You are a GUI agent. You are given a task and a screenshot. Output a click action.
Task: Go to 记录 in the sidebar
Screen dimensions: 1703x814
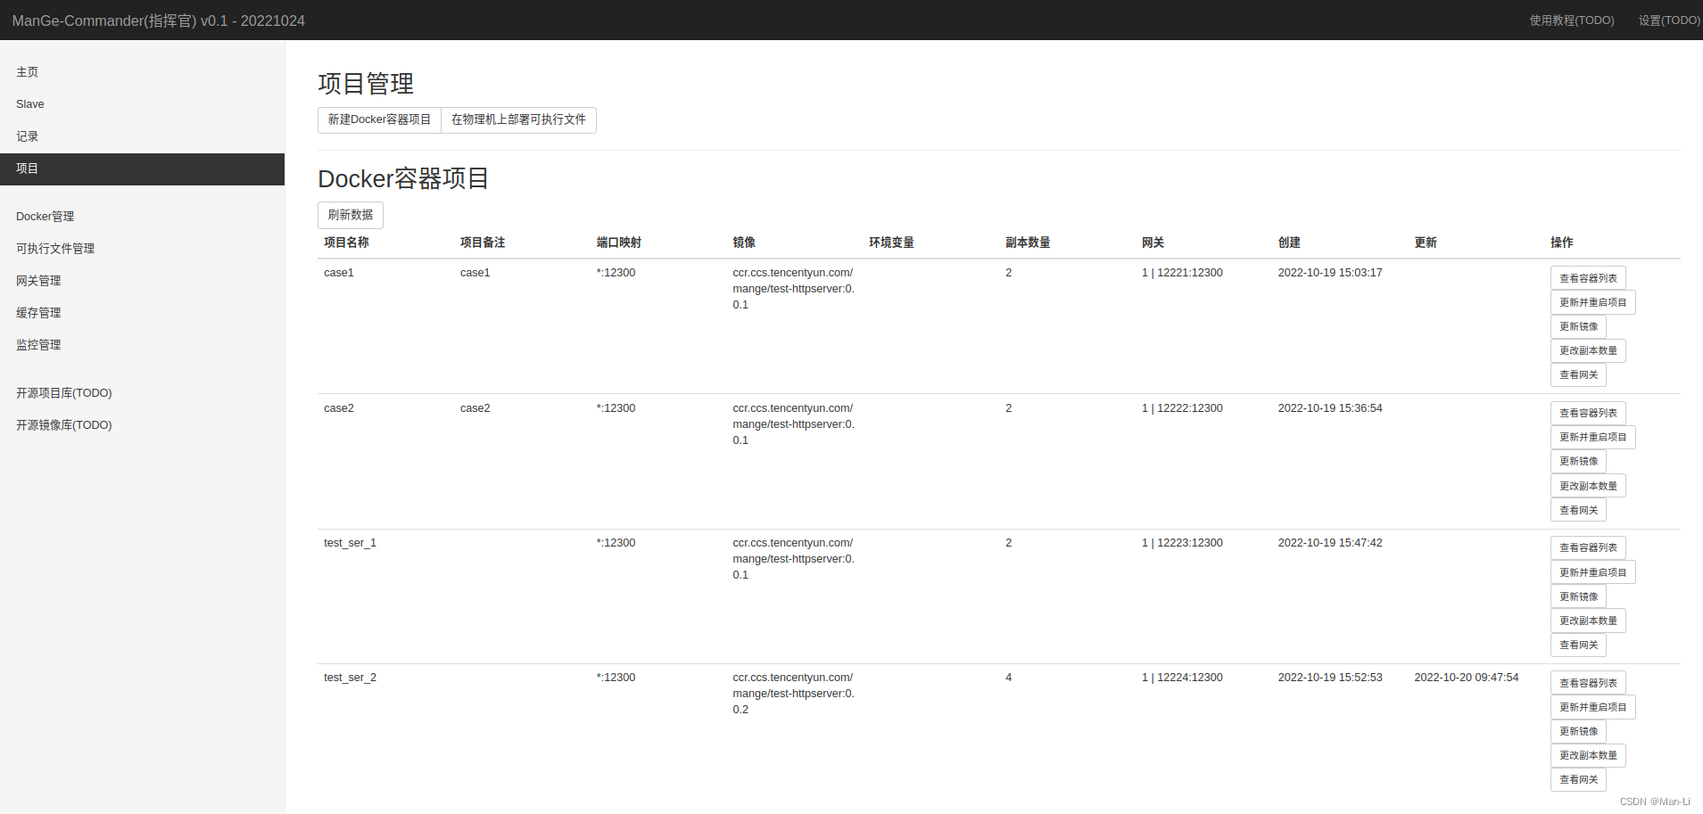pos(142,136)
